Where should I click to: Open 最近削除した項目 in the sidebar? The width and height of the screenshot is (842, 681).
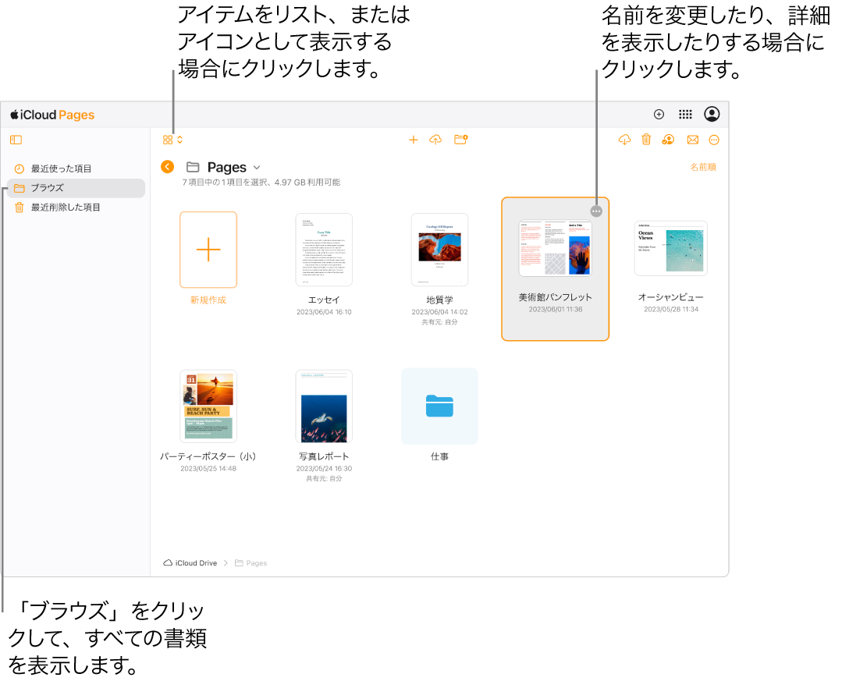(76, 207)
